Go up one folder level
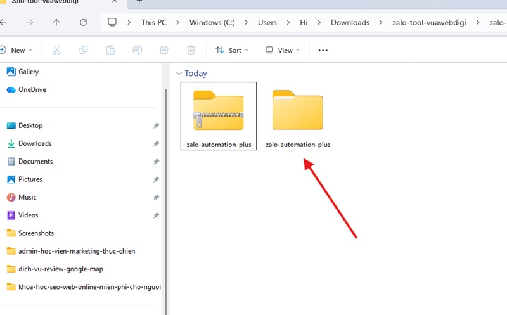 click(x=56, y=22)
